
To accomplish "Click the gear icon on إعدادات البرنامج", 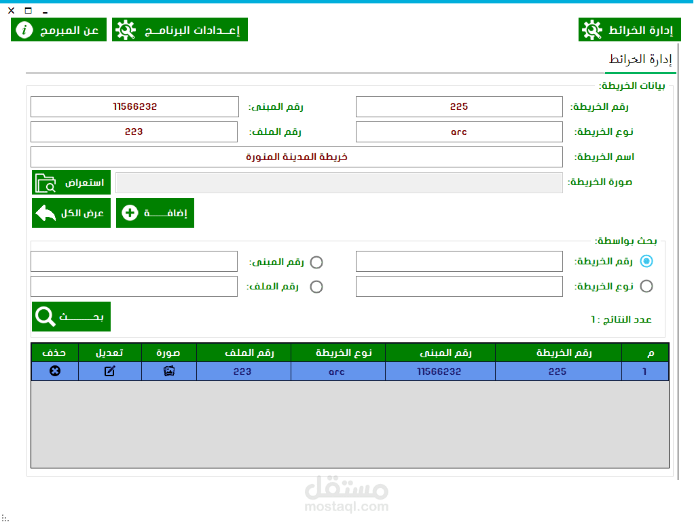I will [124, 29].
